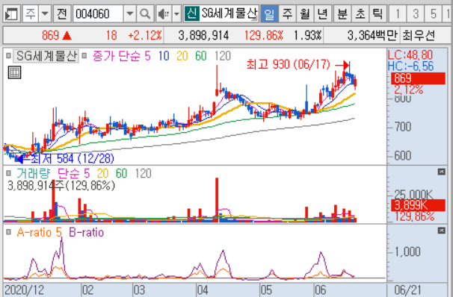This screenshot has height=297, width=453.
Task: Click the stock name SG세계물산 field
Action: pos(229,13)
